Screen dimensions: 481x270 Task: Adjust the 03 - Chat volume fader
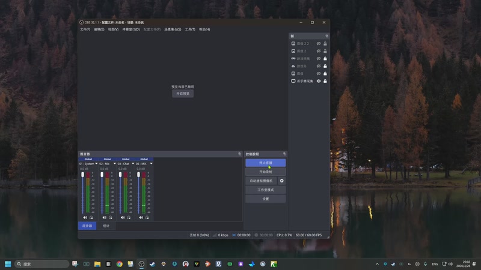(120, 175)
